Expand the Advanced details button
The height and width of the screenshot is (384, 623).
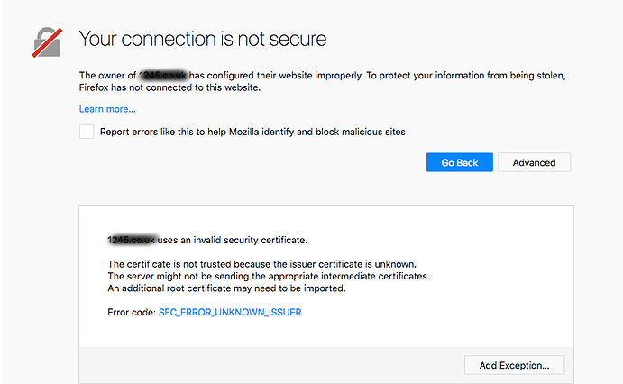(x=535, y=162)
